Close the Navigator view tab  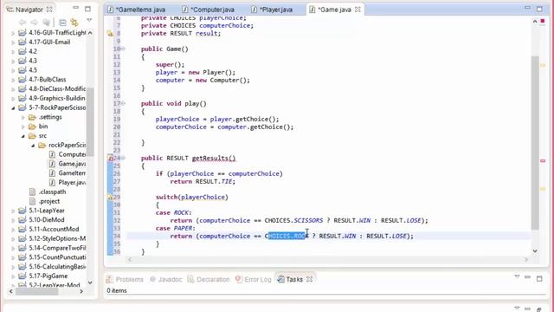49,10
